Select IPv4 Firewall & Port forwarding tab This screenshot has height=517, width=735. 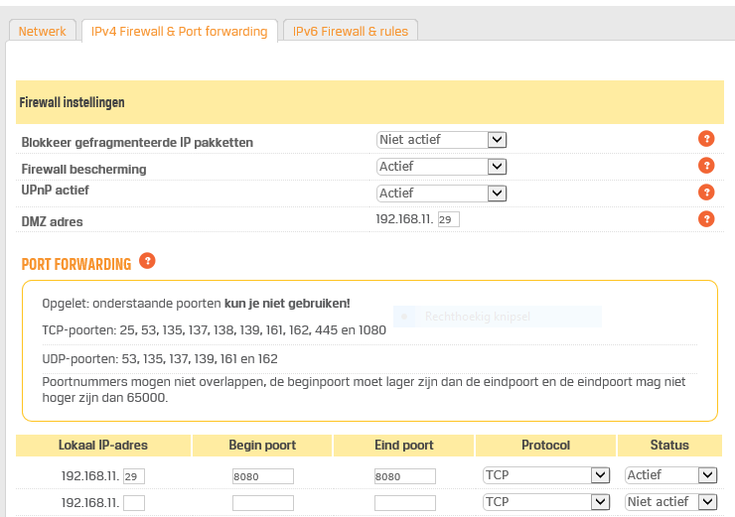pyautogui.click(x=179, y=32)
